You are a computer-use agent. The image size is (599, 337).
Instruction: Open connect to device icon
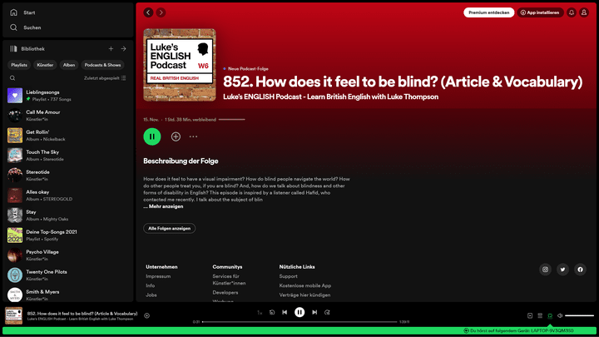tap(550, 315)
